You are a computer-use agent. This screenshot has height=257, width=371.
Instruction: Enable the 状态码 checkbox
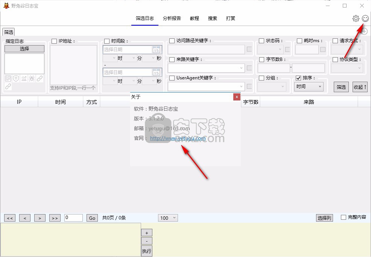(262, 41)
